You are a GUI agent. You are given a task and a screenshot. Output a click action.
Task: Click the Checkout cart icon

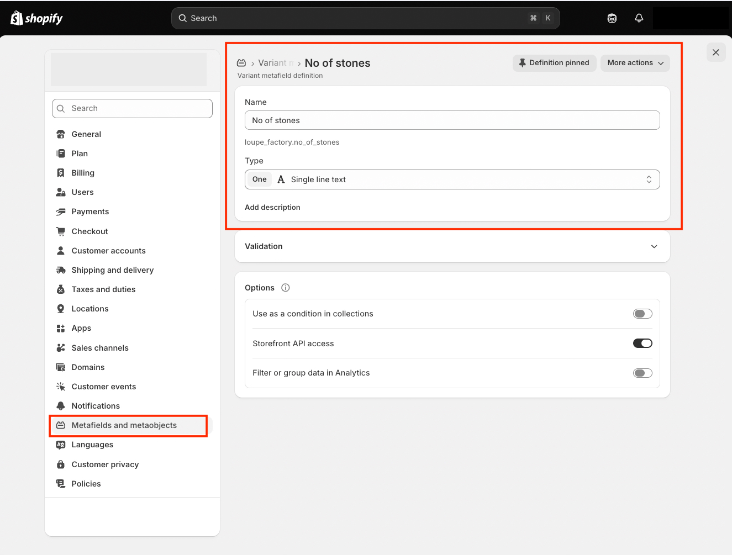pyautogui.click(x=61, y=231)
